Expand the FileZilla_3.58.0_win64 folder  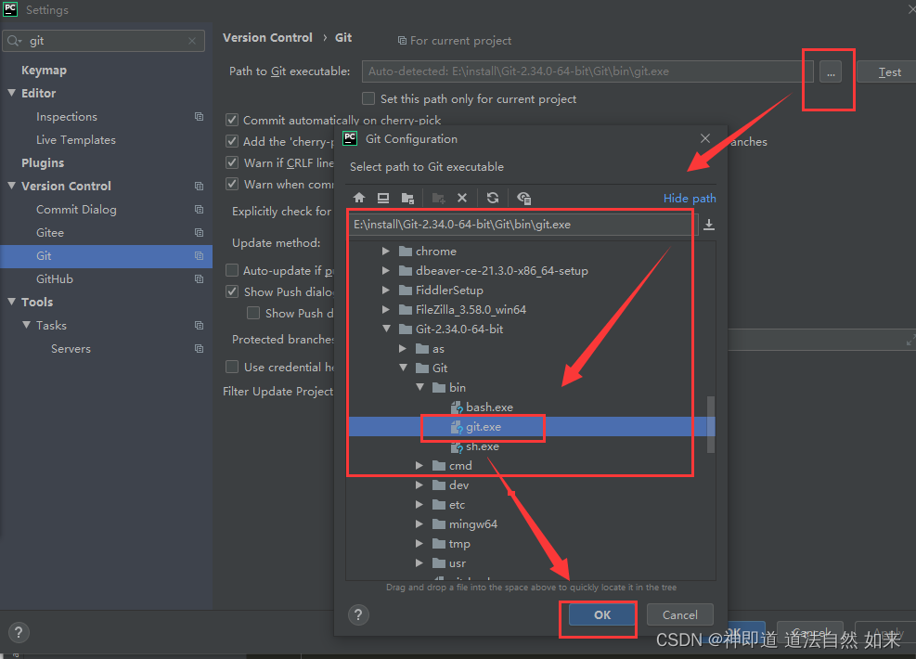coord(385,310)
